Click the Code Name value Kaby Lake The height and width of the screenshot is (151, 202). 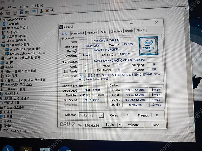coord(93,46)
